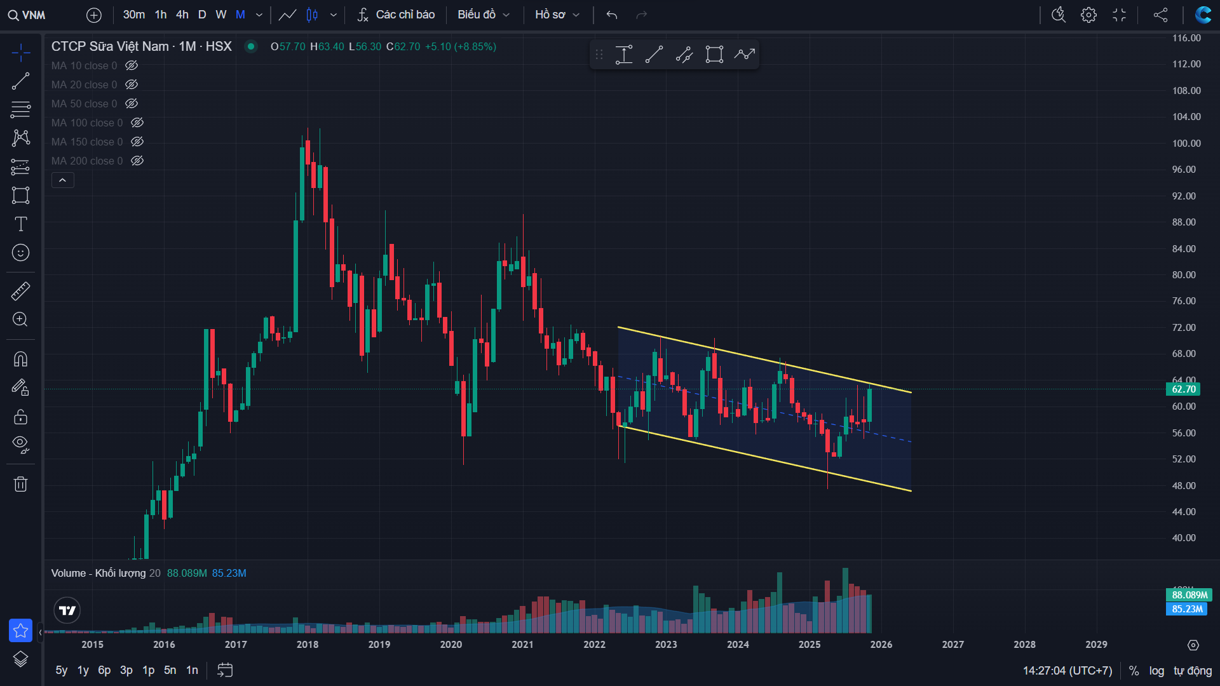The image size is (1220, 686).
Task: Select the 5y date range
Action: 61,670
